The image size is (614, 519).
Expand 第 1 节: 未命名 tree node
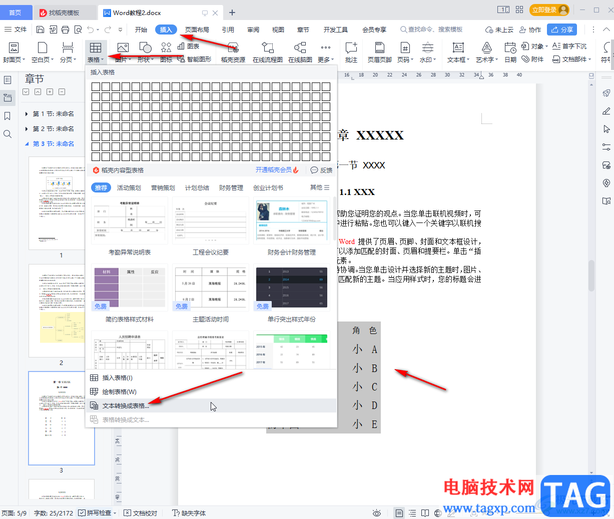(x=26, y=114)
